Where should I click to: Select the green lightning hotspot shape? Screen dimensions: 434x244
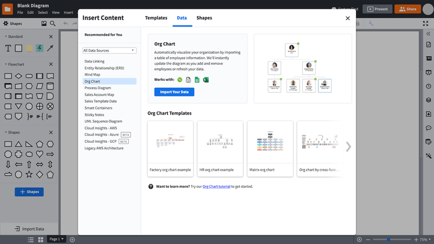[x=39, y=48]
